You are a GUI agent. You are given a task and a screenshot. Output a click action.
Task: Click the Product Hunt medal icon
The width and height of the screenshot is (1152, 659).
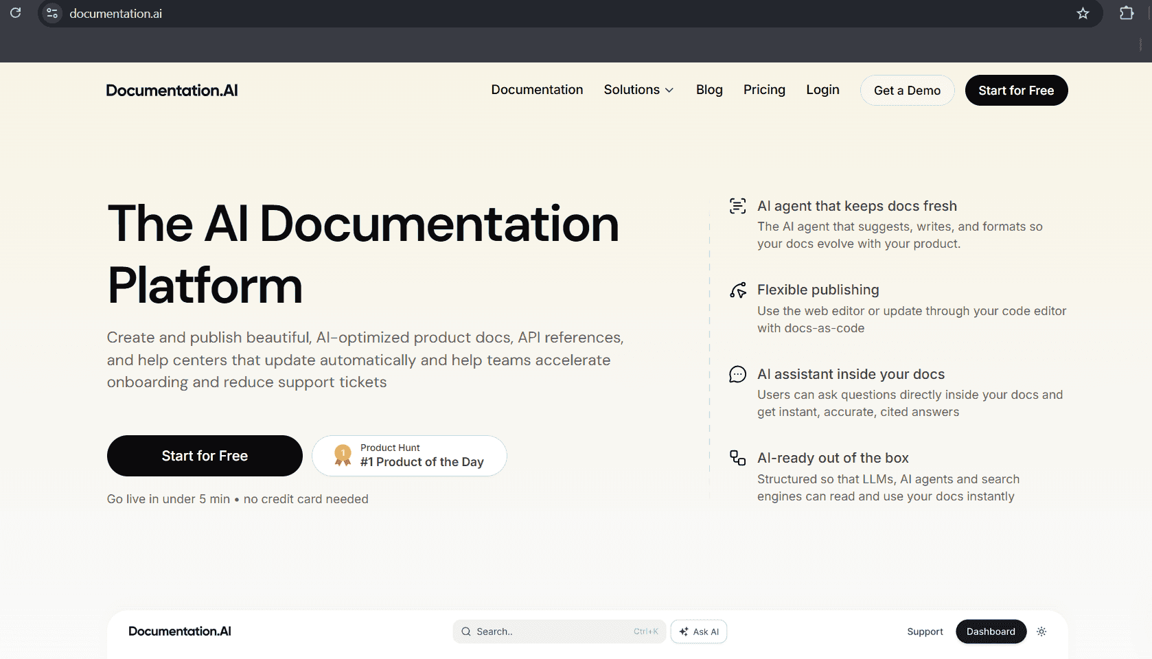(343, 455)
